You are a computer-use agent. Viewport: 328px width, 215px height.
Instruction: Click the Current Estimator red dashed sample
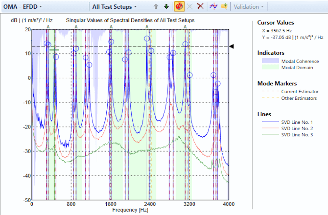click(270, 91)
